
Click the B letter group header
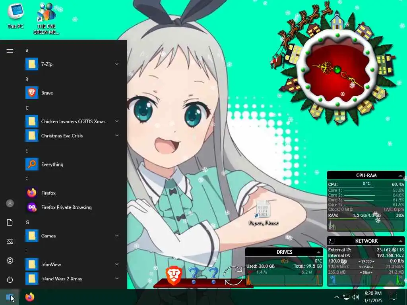point(27,79)
